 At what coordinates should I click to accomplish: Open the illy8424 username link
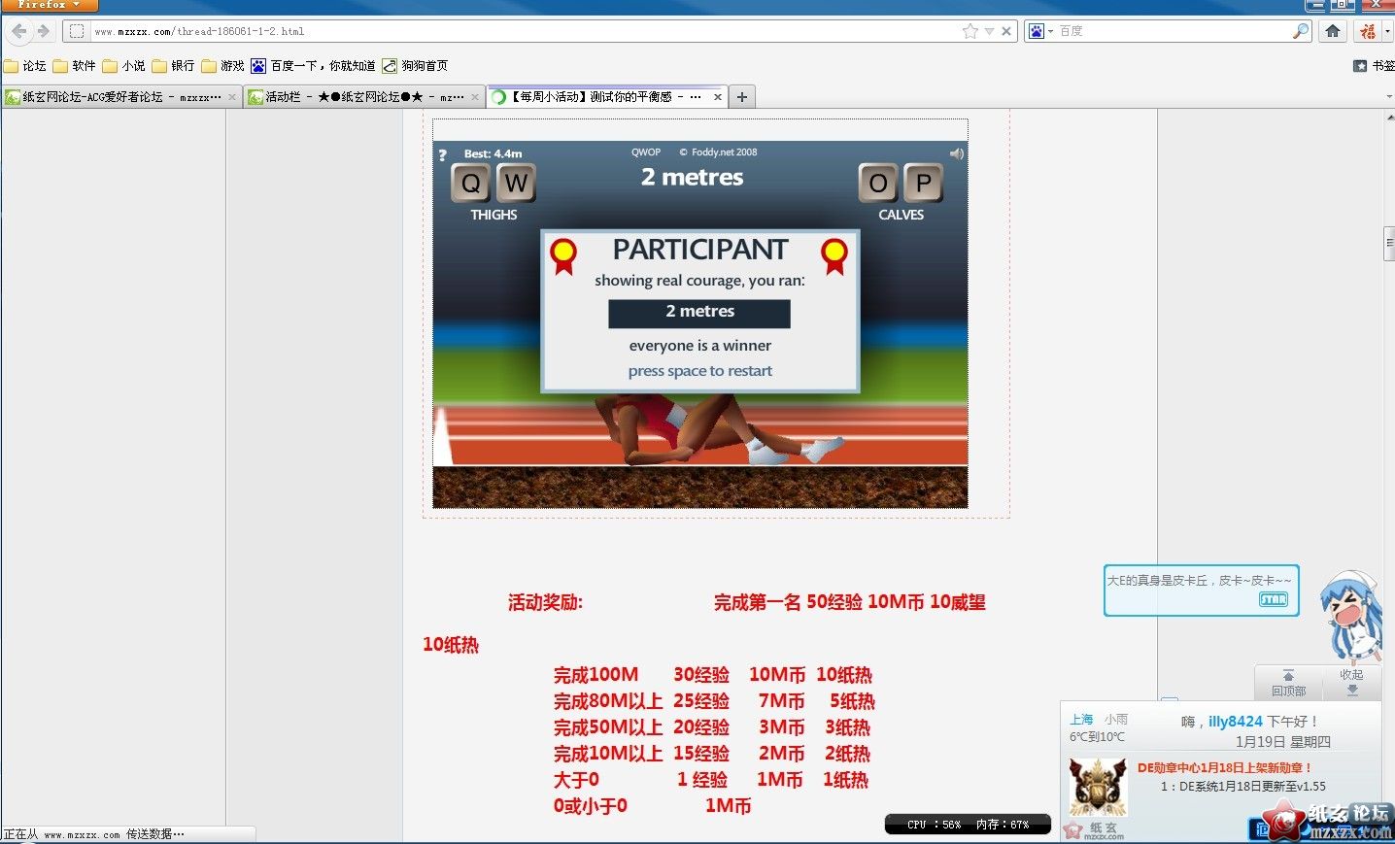click(1235, 722)
